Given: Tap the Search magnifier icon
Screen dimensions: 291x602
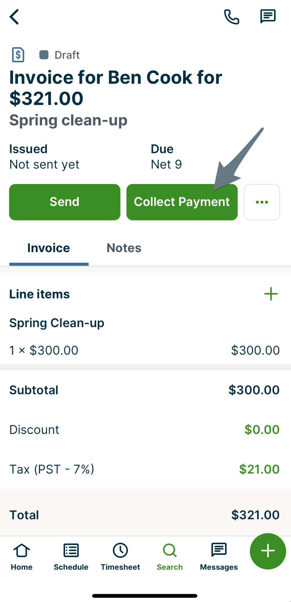Looking at the screenshot, I should (x=169, y=556).
